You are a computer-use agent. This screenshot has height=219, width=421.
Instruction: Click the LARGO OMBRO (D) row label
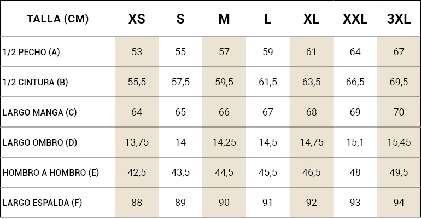[40, 143]
